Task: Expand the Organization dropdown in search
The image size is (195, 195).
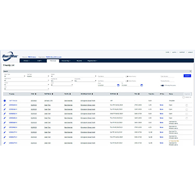Action: 27,81
